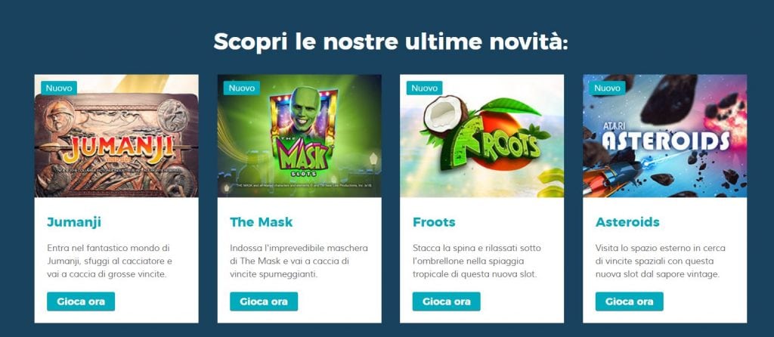Select the Jumanji description text
The height and width of the screenshot is (337, 774).
point(110,261)
